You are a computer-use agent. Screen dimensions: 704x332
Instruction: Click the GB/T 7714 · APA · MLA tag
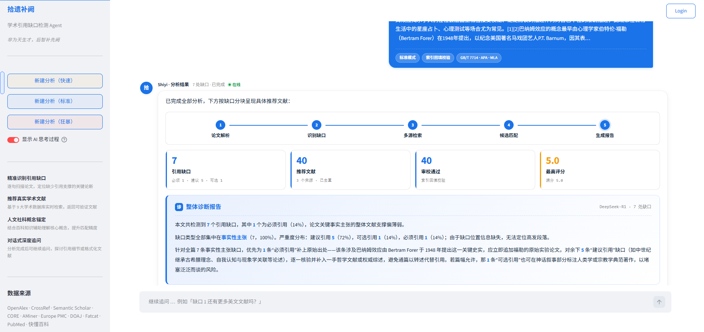point(479,58)
